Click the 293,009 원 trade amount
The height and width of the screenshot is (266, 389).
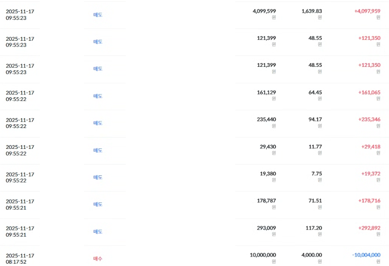[x=266, y=228]
